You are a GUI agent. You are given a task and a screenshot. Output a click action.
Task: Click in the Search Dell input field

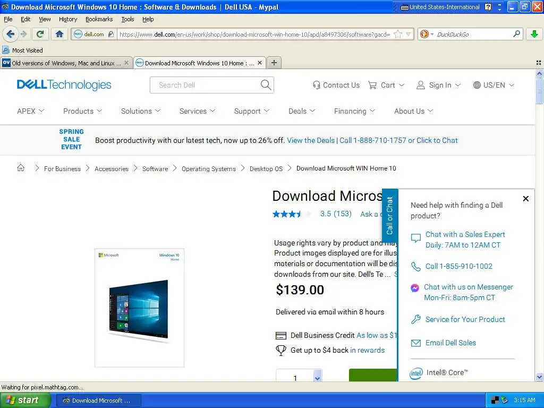click(207, 85)
